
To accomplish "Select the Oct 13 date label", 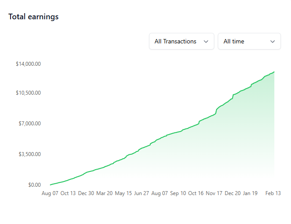I will point(68,193).
